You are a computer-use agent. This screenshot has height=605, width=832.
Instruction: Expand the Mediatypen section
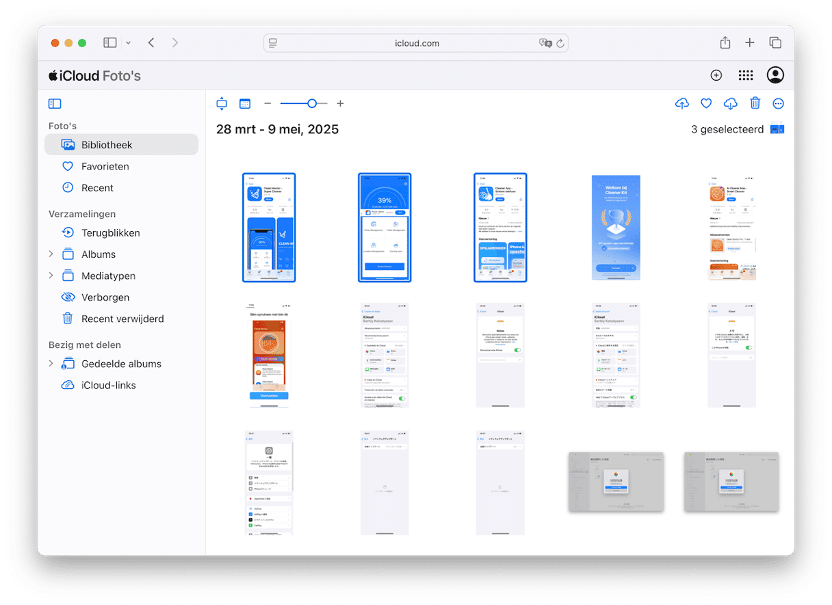(51, 275)
